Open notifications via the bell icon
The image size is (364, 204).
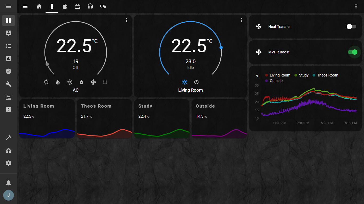pos(8,182)
